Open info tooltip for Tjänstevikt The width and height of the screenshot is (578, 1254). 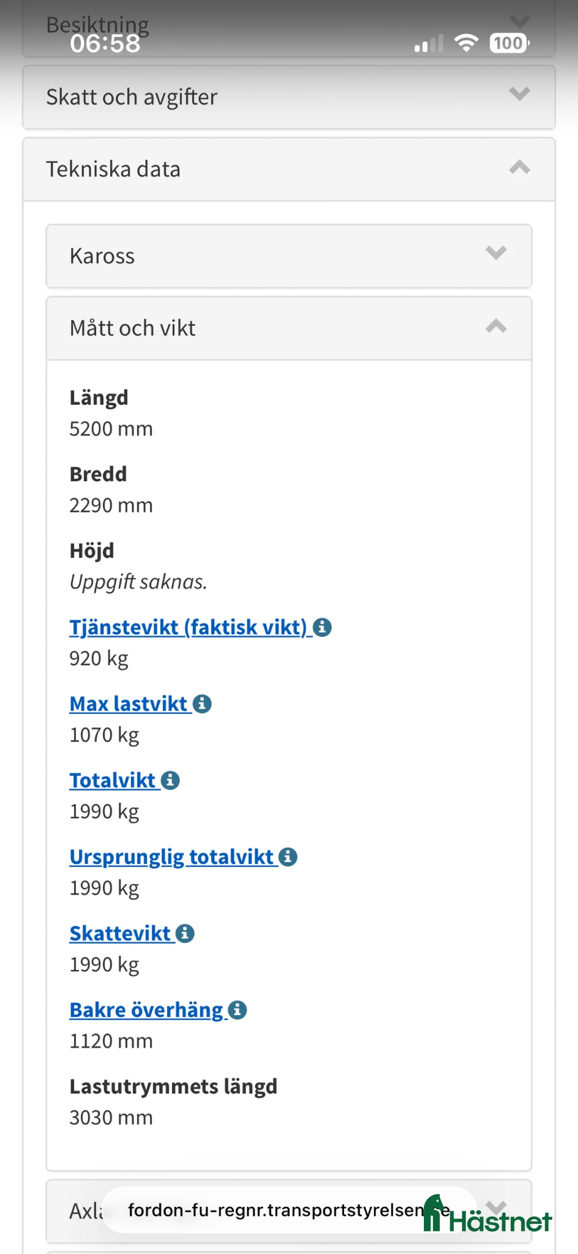click(323, 627)
